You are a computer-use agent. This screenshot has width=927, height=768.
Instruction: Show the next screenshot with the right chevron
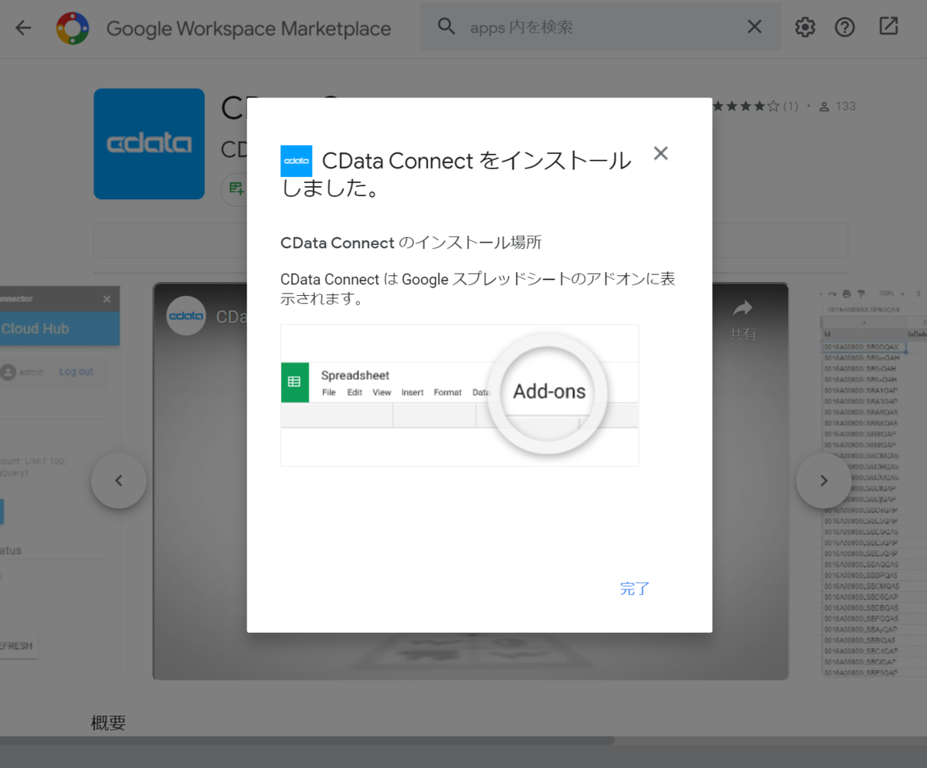(x=823, y=480)
